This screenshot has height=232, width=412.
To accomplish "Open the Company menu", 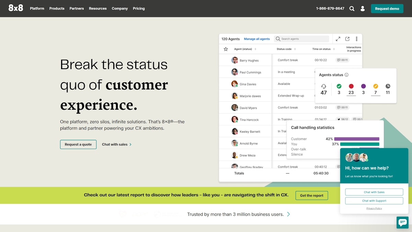I will click(120, 9).
